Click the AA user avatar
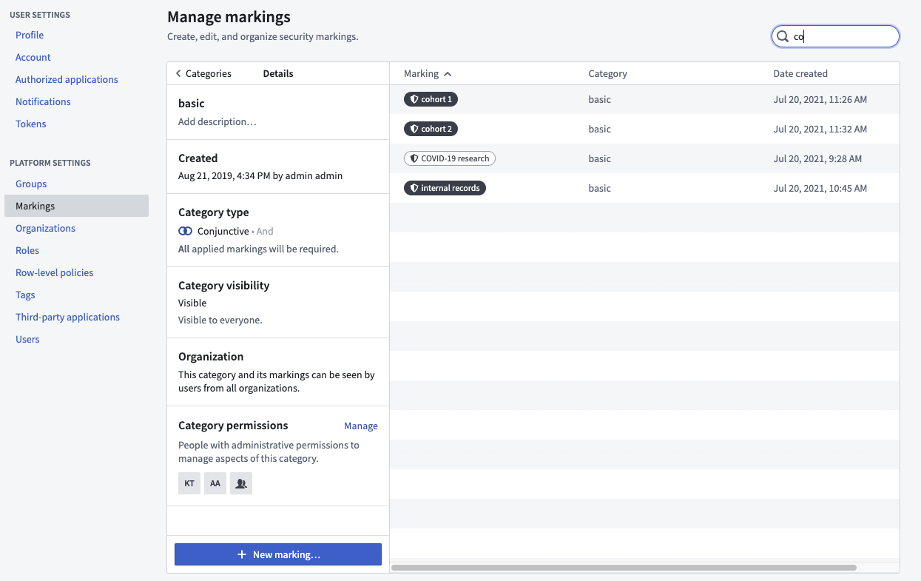The width and height of the screenshot is (921, 581). [x=215, y=483]
